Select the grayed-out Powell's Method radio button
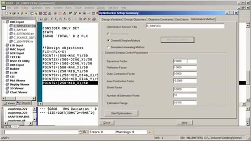Screen dimensions: 251x141 pos(108,34)
